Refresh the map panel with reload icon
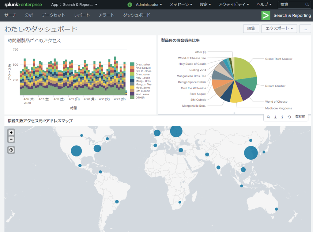313x232 pixels. click(289, 117)
